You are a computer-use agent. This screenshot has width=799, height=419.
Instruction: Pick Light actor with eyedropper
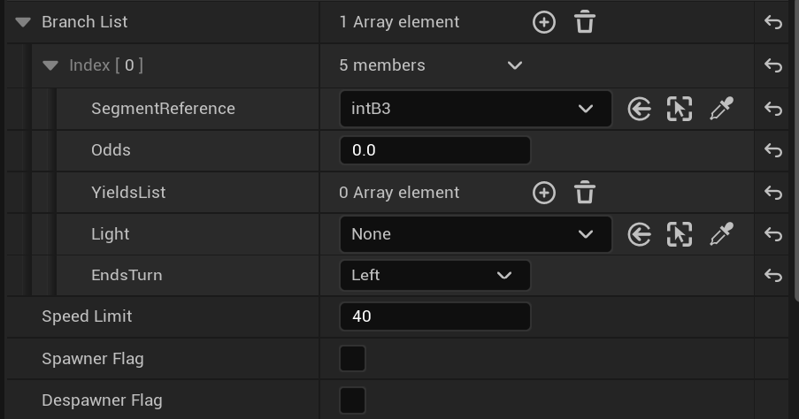point(721,234)
